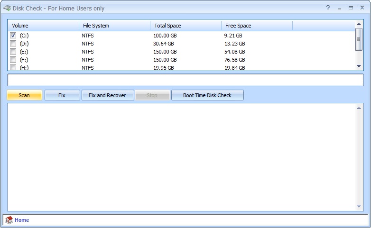Open the help question mark icon

click(328, 8)
